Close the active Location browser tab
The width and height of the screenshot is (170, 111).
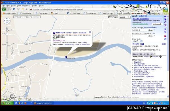coord(144,13)
